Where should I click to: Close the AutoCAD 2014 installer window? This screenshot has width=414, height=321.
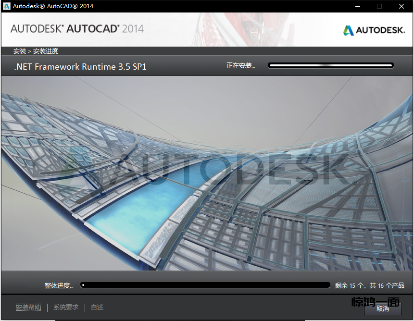click(x=401, y=6)
